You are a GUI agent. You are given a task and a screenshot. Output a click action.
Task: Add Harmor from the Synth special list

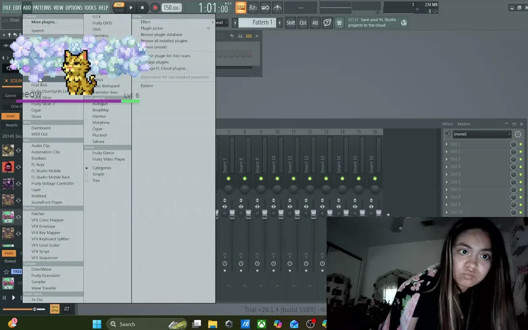(x=99, y=116)
